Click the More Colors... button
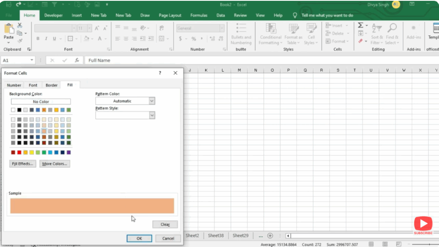The height and width of the screenshot is (247, 439). click(54, 164)
